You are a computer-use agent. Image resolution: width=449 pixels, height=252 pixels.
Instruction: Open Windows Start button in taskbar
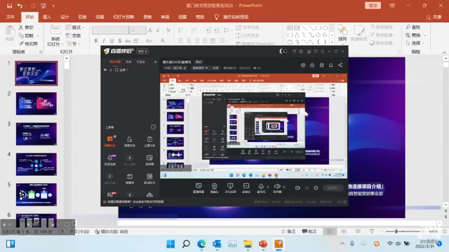tap(171, 244)
